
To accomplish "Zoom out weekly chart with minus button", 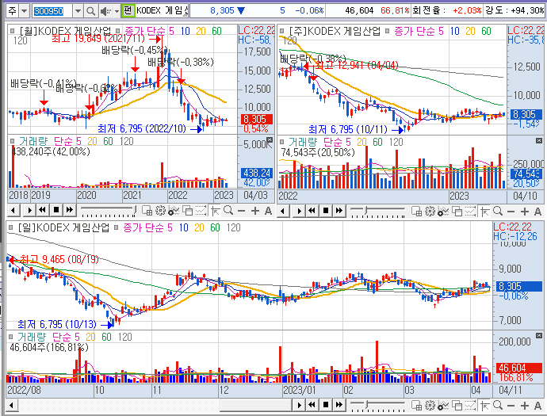I will tap(511, 212).
